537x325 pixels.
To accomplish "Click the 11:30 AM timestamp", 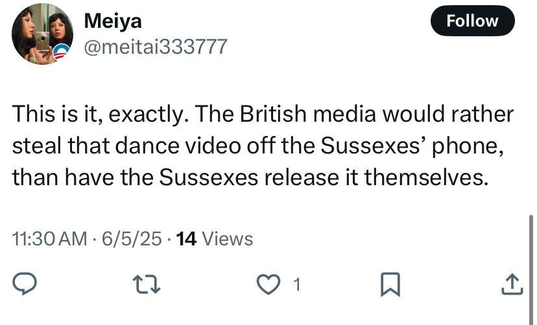I will pos(50,240).
